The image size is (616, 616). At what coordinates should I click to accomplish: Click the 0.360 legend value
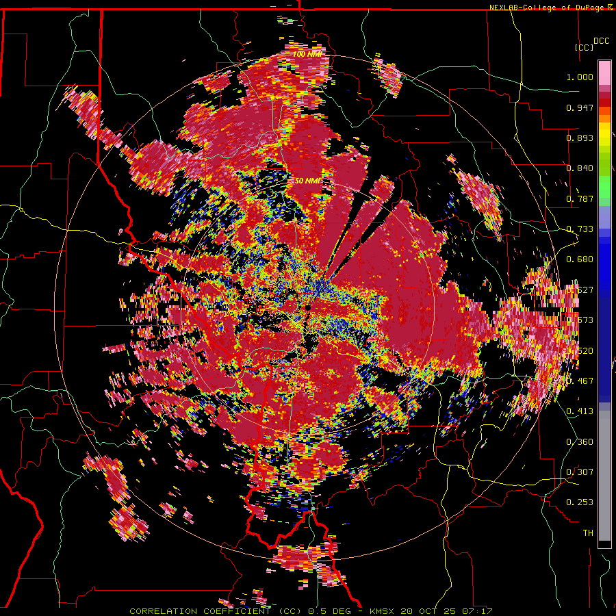580,442
